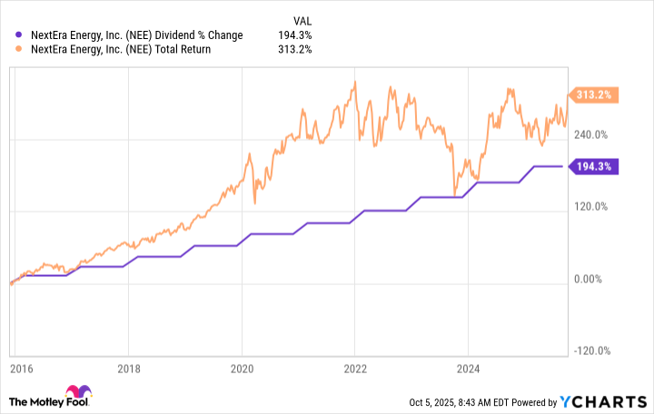Click the -120.0% y-axis label

[x=592, y=351]
